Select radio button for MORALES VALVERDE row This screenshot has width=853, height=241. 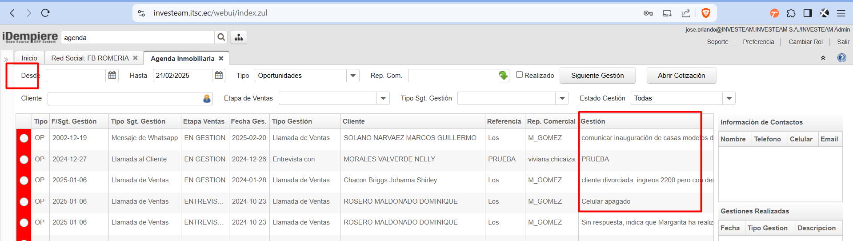24,159
